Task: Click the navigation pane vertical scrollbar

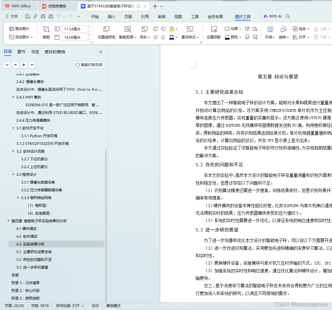Action: (x=106, y=225)
